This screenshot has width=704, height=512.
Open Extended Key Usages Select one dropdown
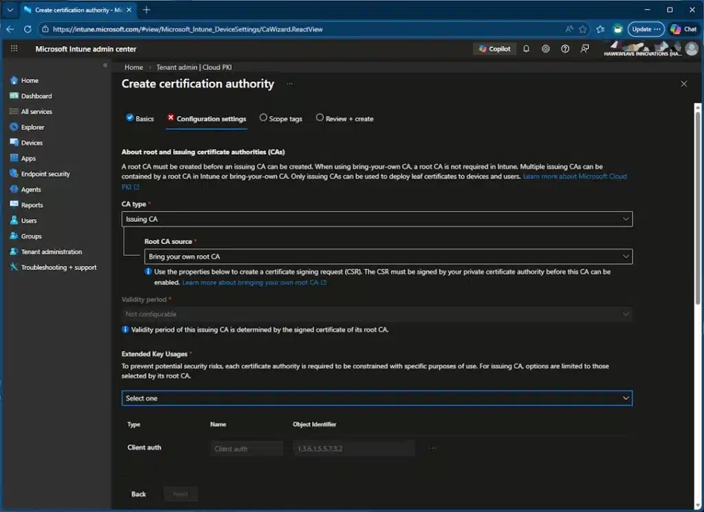(x=377, y=398)
